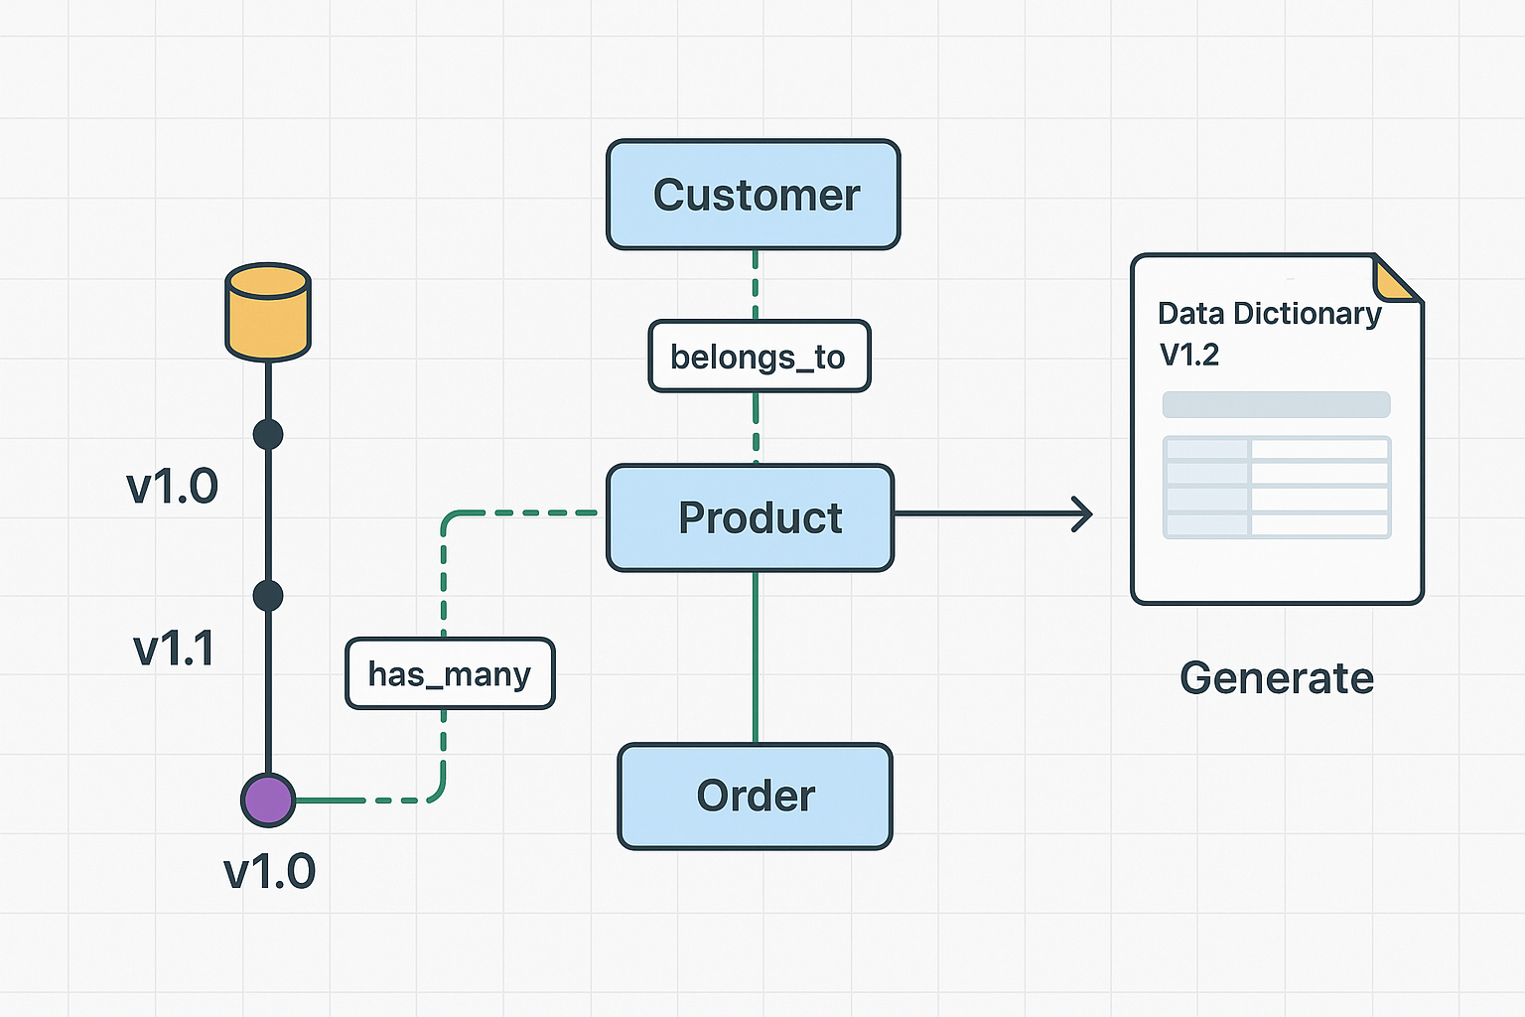Open the Data Dictionary document icon
The image size is (1525, 1017).
pos(1278,429)
